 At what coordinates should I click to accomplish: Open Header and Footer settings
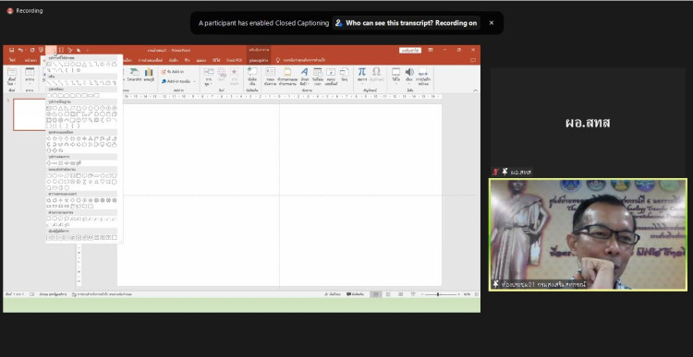pyautogui.click(x=287, y=77)
